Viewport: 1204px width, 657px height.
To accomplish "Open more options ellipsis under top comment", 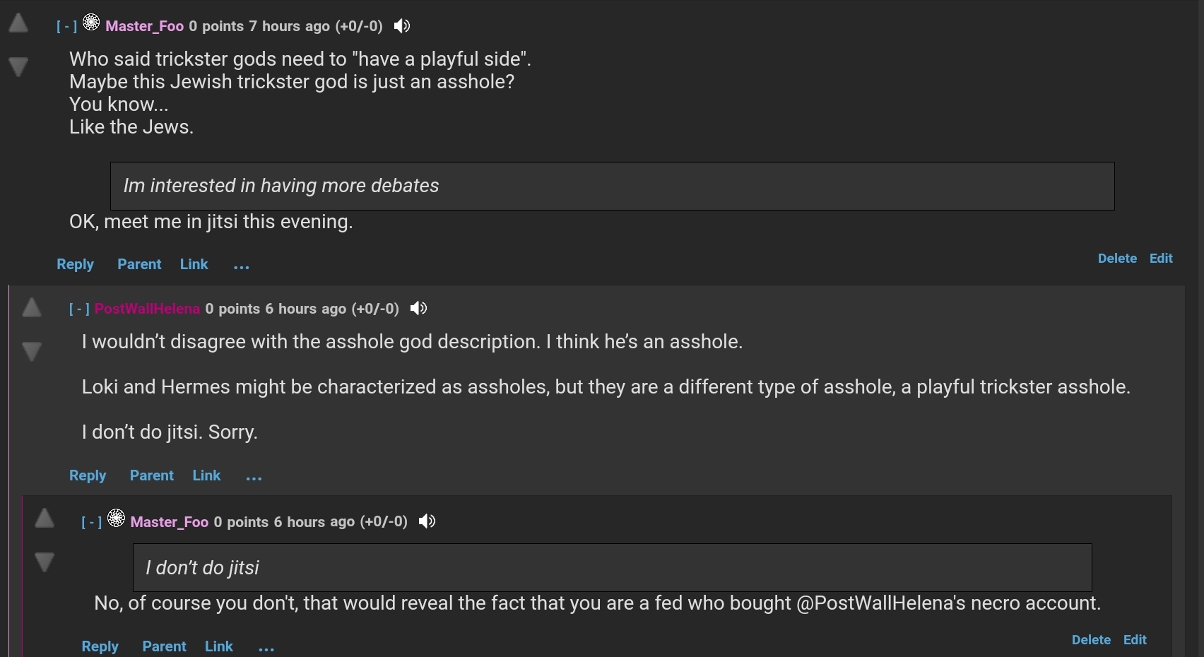I will [x=242, y=266].
